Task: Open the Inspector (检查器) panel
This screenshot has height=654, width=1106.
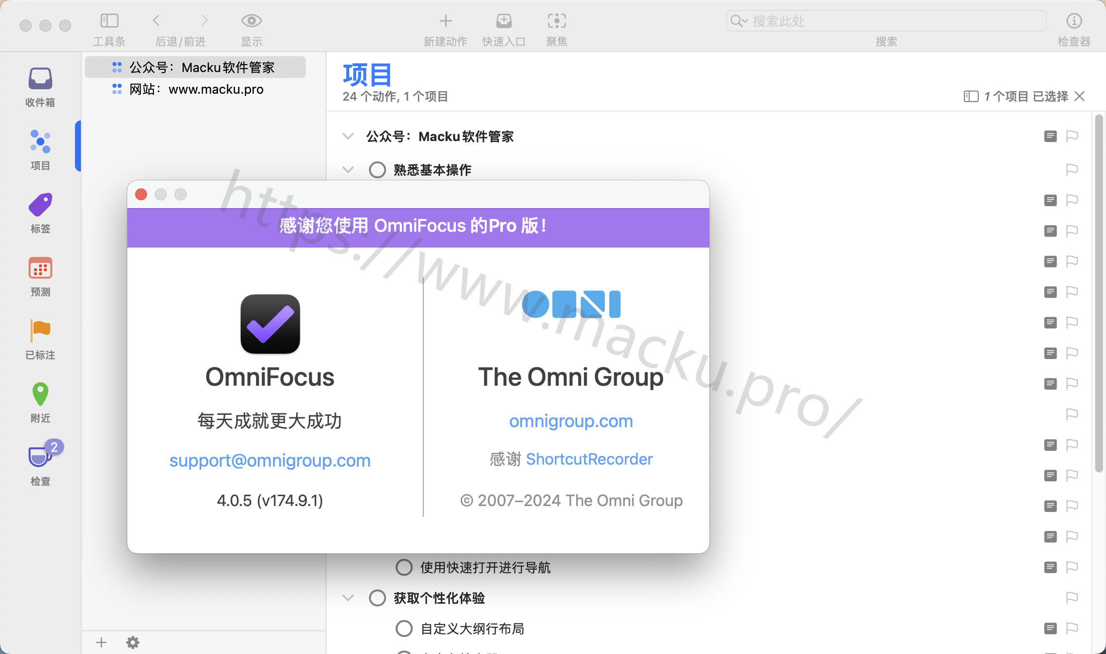Action: pos(1074,21)
